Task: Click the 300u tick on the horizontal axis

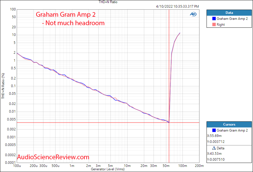Action: point(43,166)
